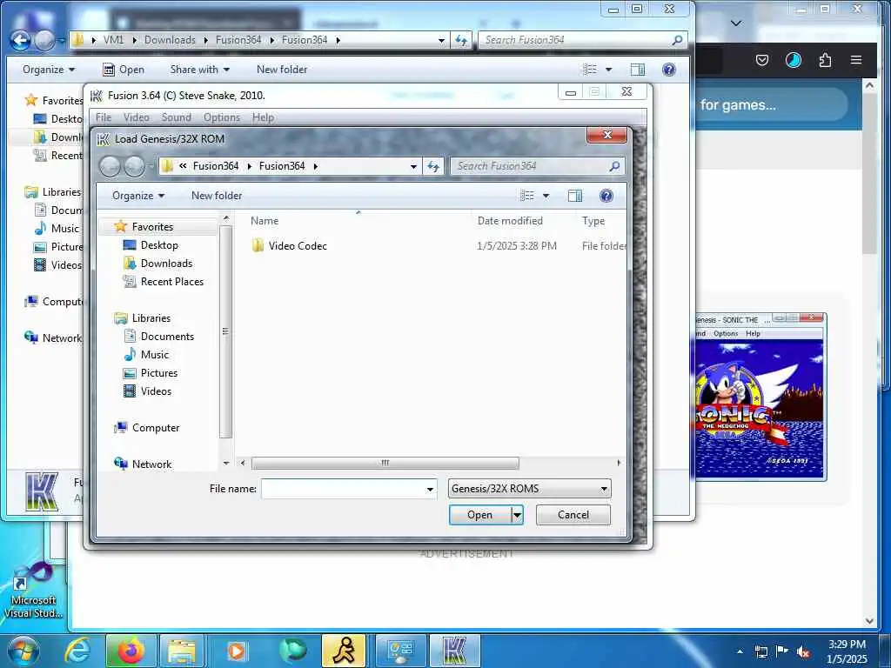891x668 pixels.
Task: Change view icon in the Explorer toolbar
Action: tap(590, 70)
